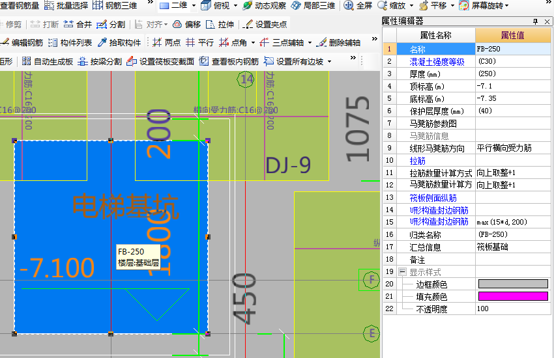Viewport: 554px width, 358px height.
Task: Click 按梁分割 split by beam
Action: pos(100,61)
